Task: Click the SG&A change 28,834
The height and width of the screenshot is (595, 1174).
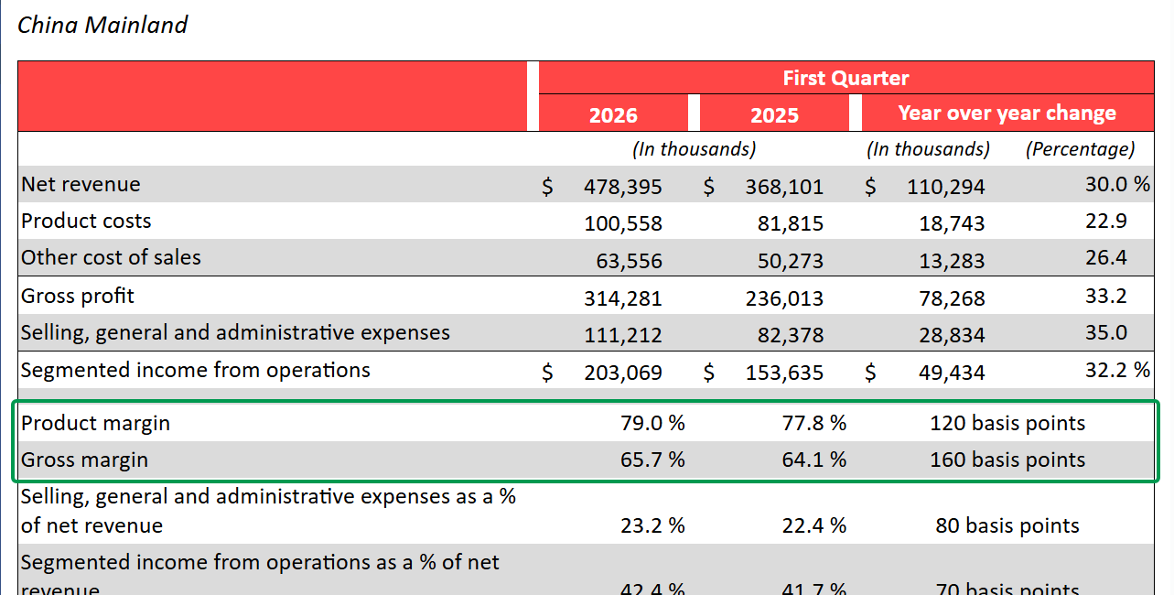Action: click(952, 335)
